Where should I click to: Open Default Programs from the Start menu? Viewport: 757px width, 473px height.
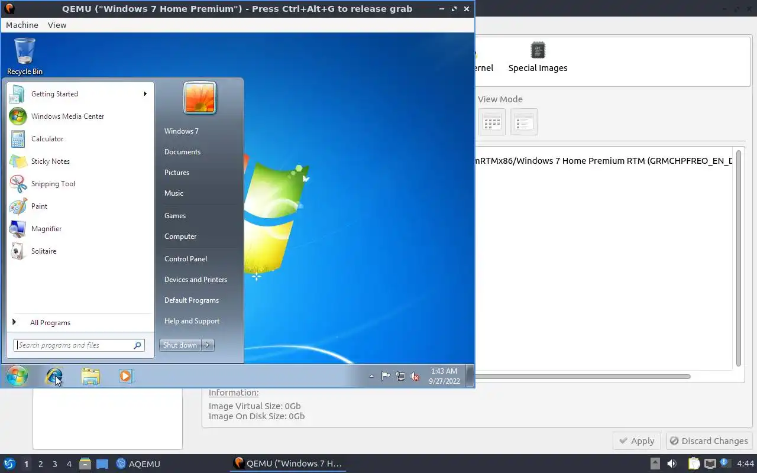click(x=192, y=300)
